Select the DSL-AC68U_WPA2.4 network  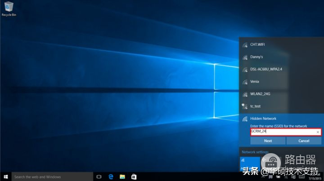tap(269, 70)
